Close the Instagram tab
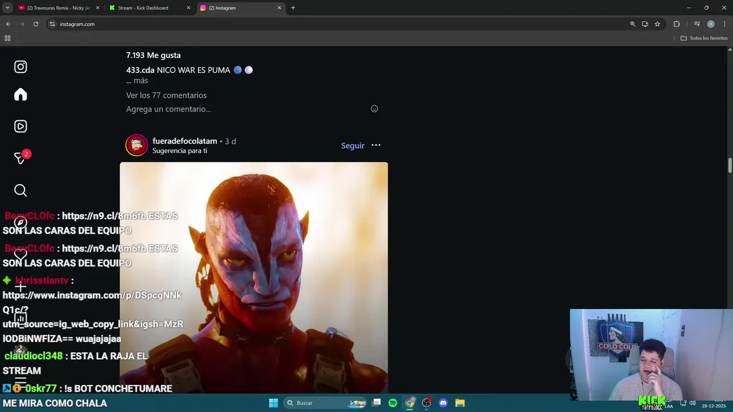This screenshot has width=733, height=412. coord(279,8)
